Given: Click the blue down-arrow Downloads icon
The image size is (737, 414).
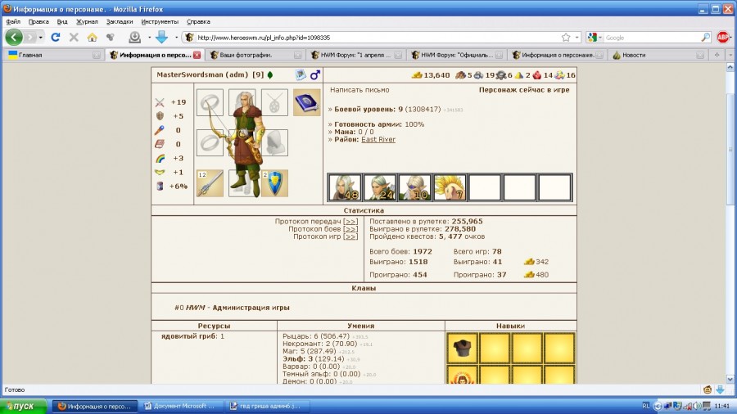Looking at the screenshot, I should (161, 37).
